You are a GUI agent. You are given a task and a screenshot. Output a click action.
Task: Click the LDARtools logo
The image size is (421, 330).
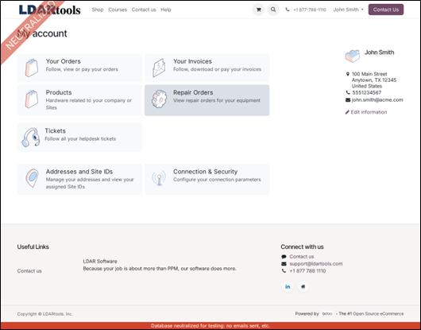click(x=50, y=10)
